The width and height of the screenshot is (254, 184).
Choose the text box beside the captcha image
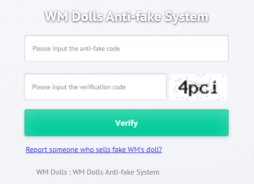(95, 87)
